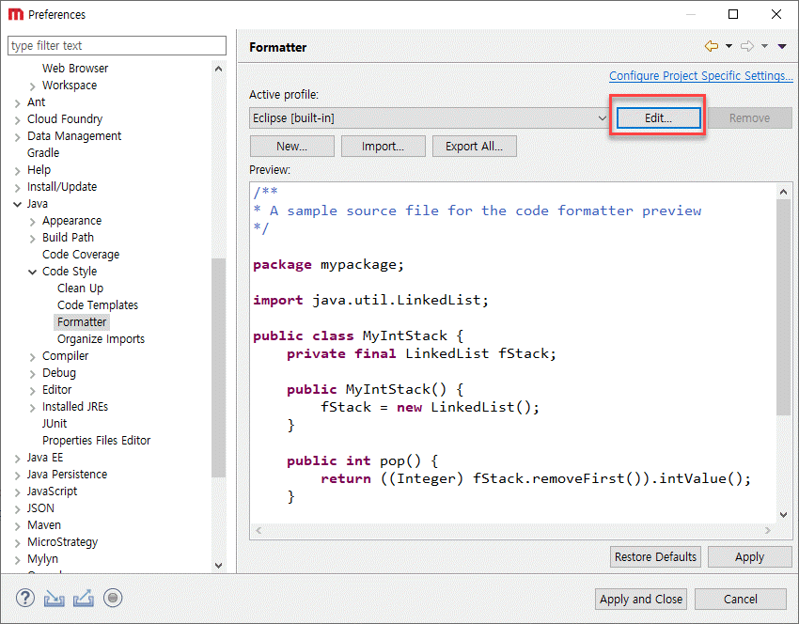Screen dimensions: 799x624
Task: Select Organize Imports tree item
Action: (x=101, y=338)
